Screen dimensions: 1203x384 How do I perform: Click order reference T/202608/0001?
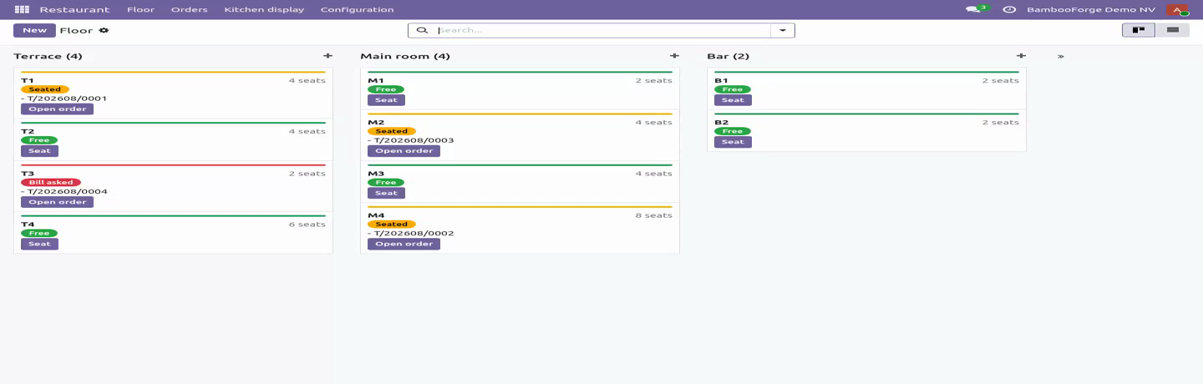(x=68, y=99)
